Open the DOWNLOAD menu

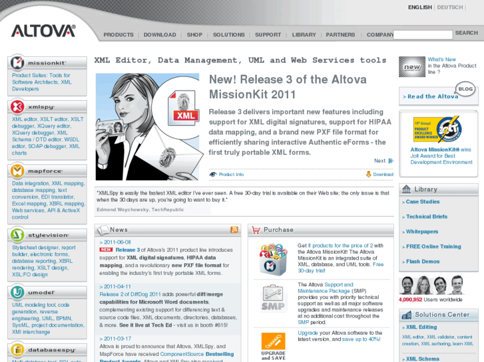(x=160, y=35)
